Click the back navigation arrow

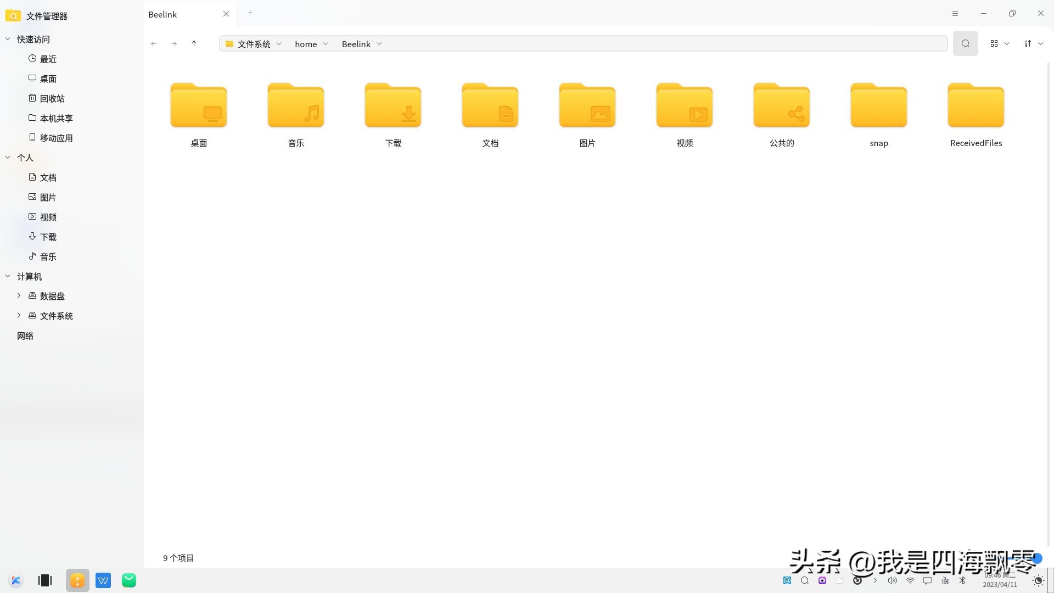(x=154, y=43)
